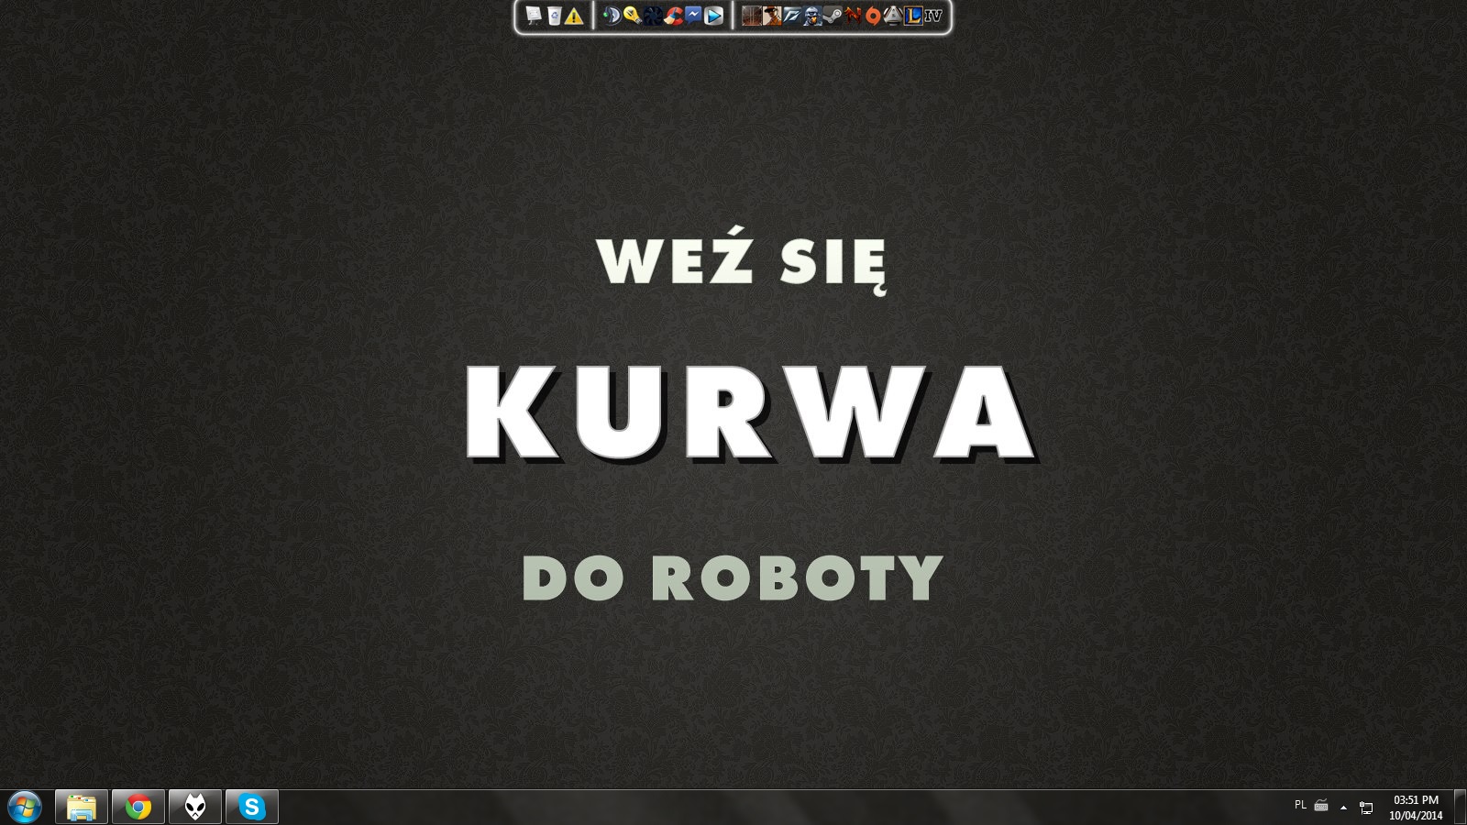This screenshot has width=1467, height=825.
Task: Open the clock showing 03:51 PM
Action: 1416,808
